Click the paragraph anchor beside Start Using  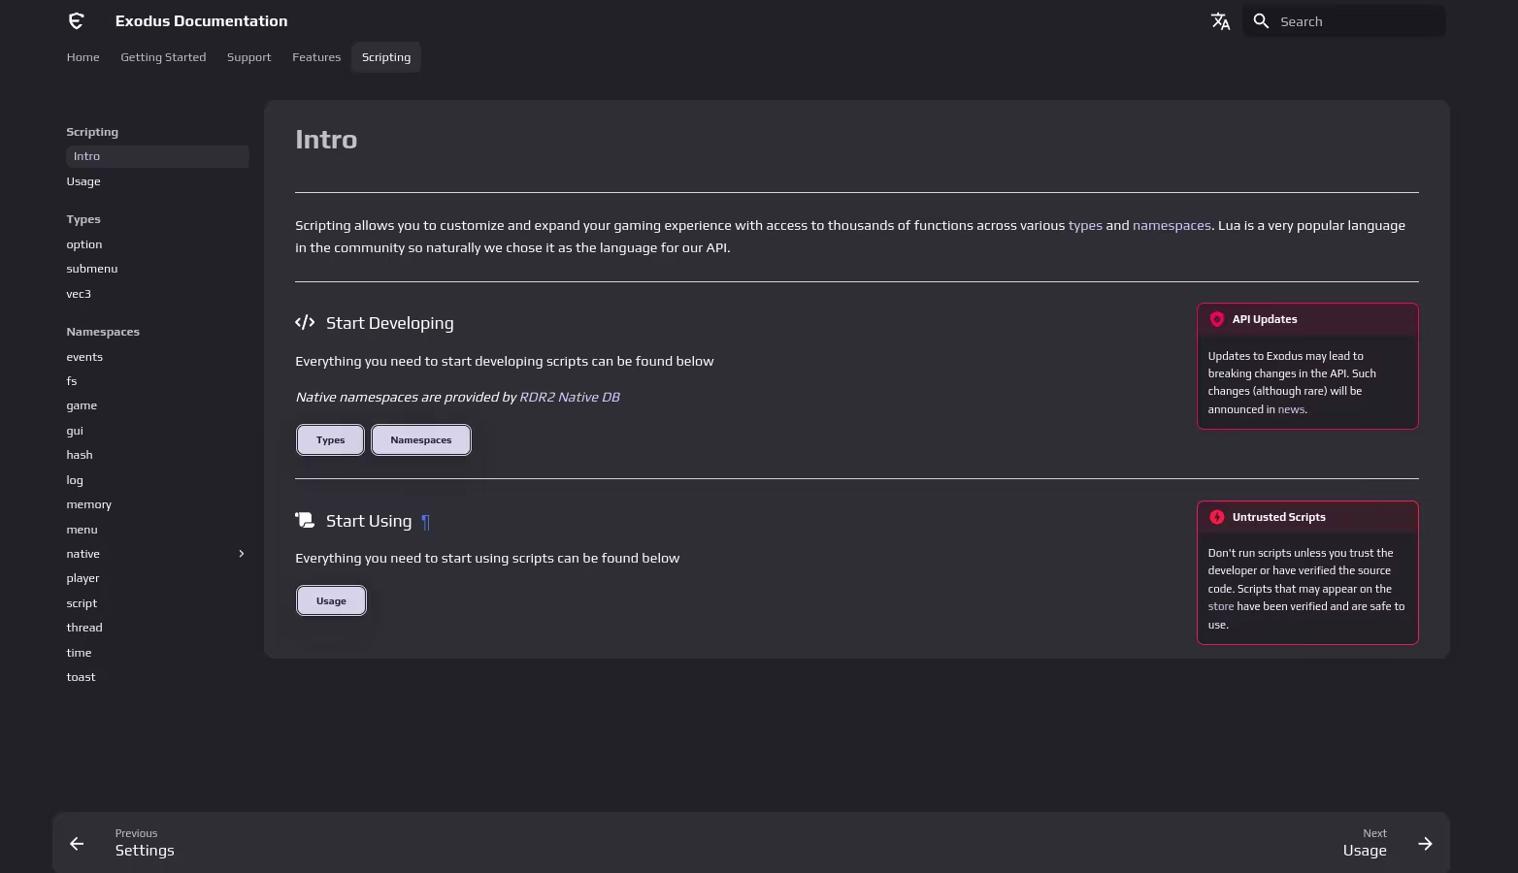click(x=425, y=521)
